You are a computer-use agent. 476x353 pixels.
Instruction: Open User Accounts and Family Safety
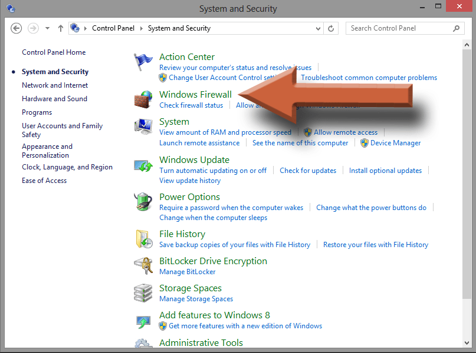pos(63,130)
